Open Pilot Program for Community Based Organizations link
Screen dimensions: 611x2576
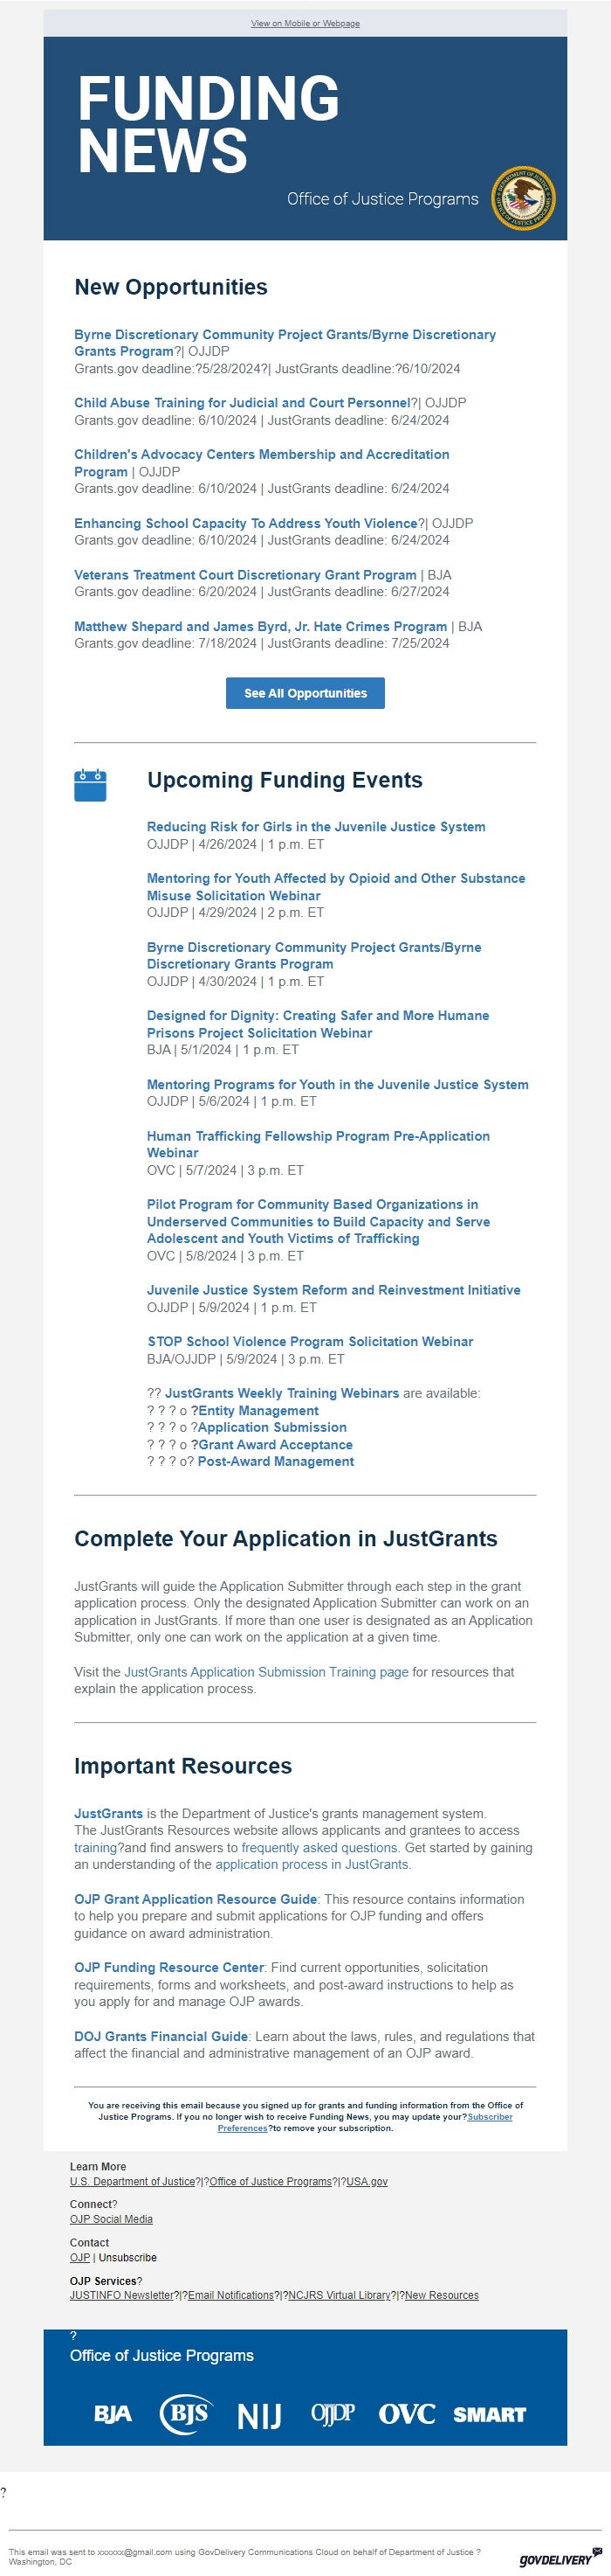[x=319, y=1221]
